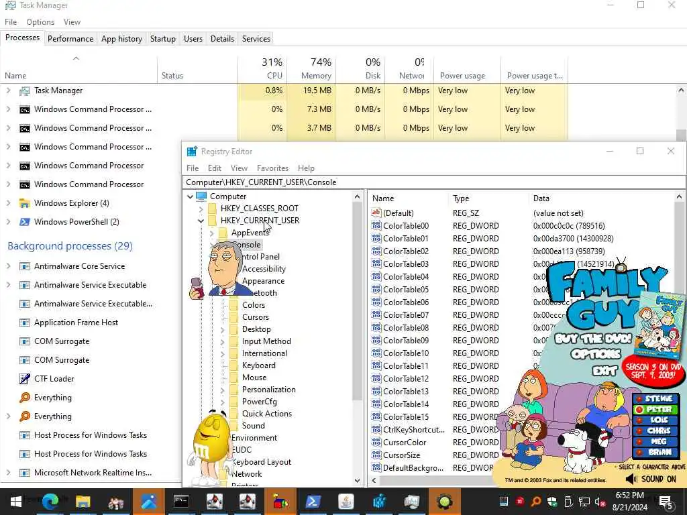Click the Windows Explorer process icon
Viewport: 687px width, 515px height.
(x=25, y=203)
